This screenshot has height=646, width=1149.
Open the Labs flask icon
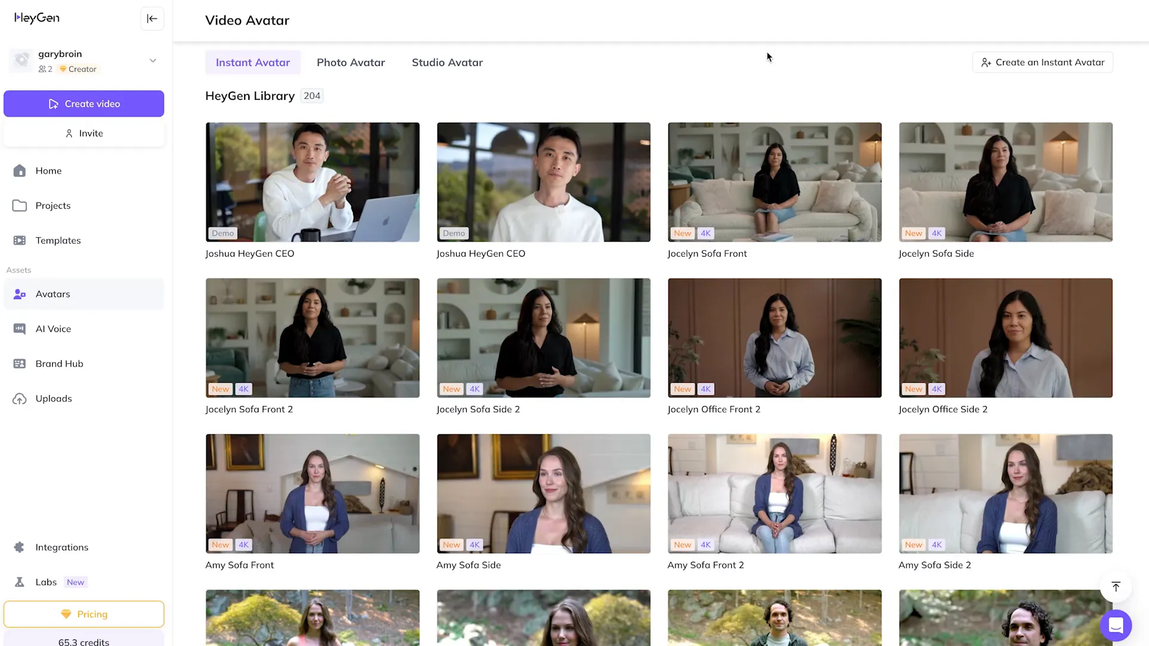click(x=20, y=582)
